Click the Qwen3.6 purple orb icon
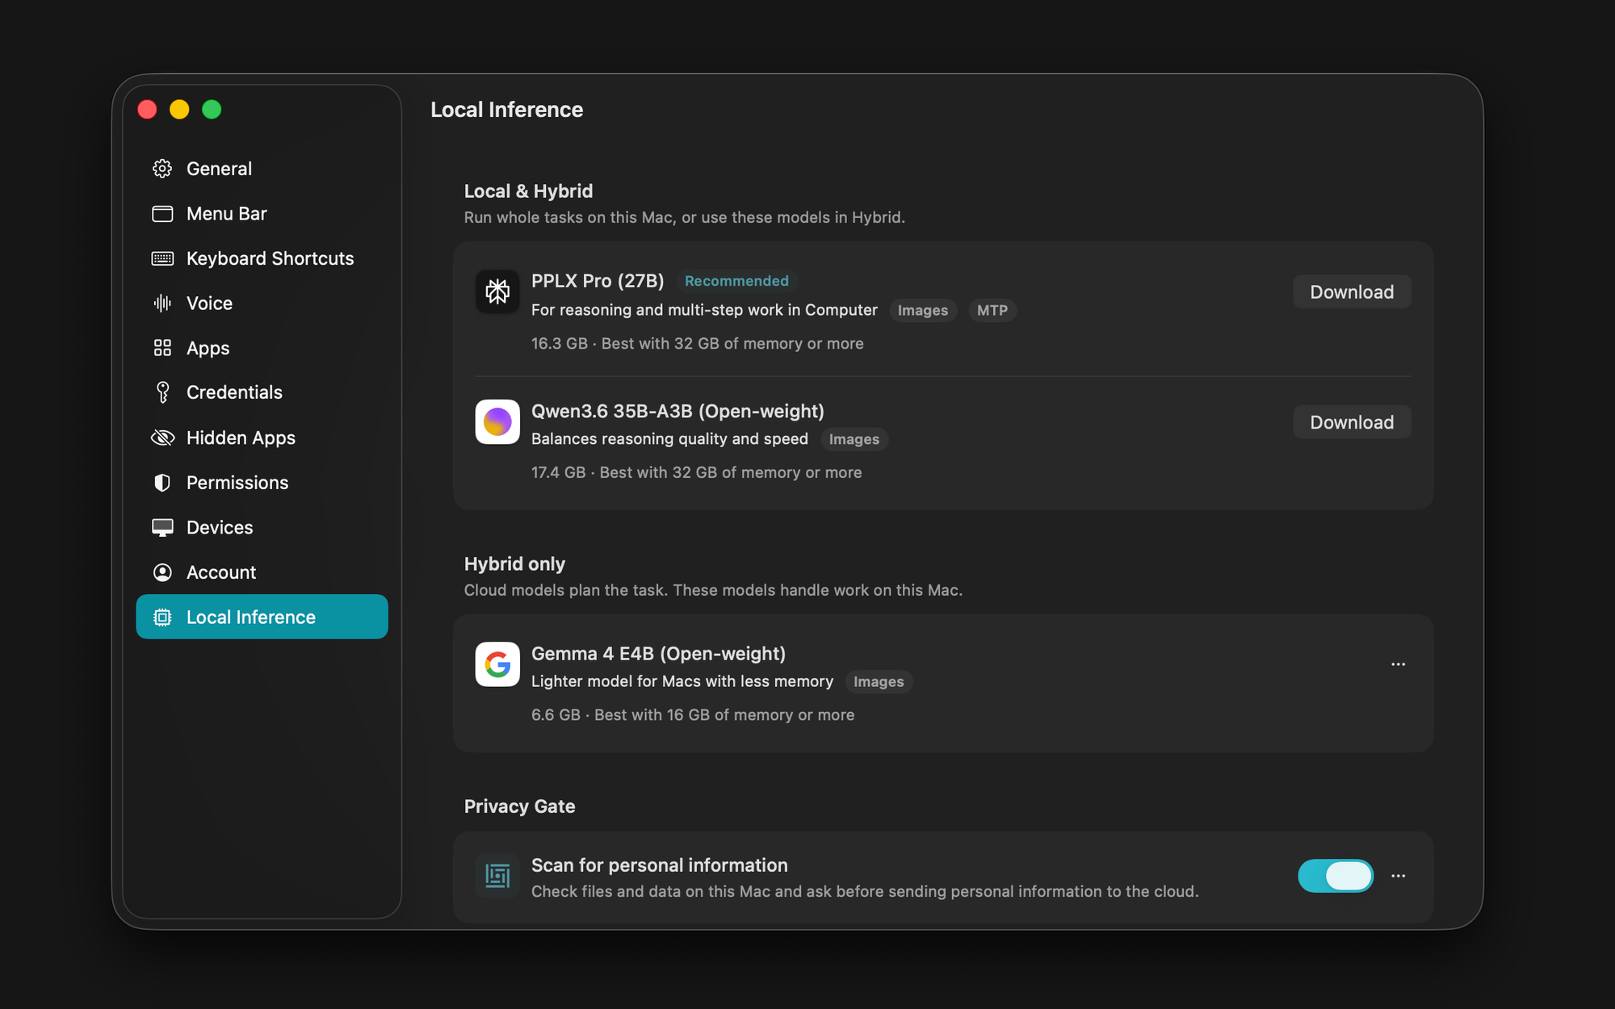The image size is (1615, 1009). (x=497, y=421)
